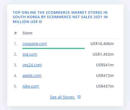Click rank number 1 in the list
The image size is (130, 110).
point(15,44)
